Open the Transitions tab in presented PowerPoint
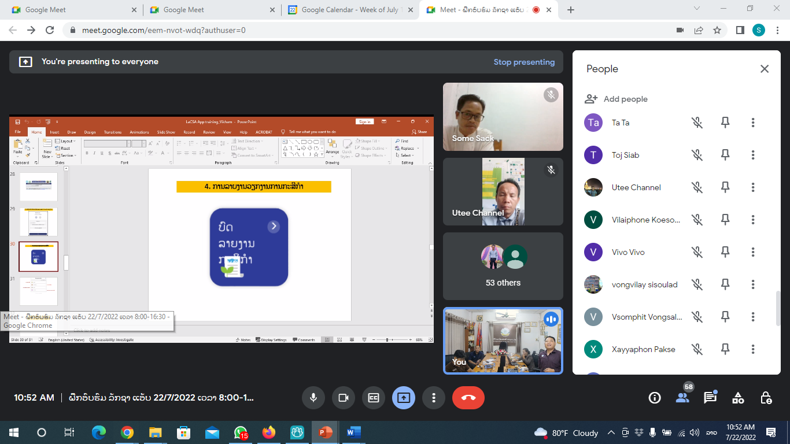The width and height of the screenshot is (790, 444). (x=113, y=132)
